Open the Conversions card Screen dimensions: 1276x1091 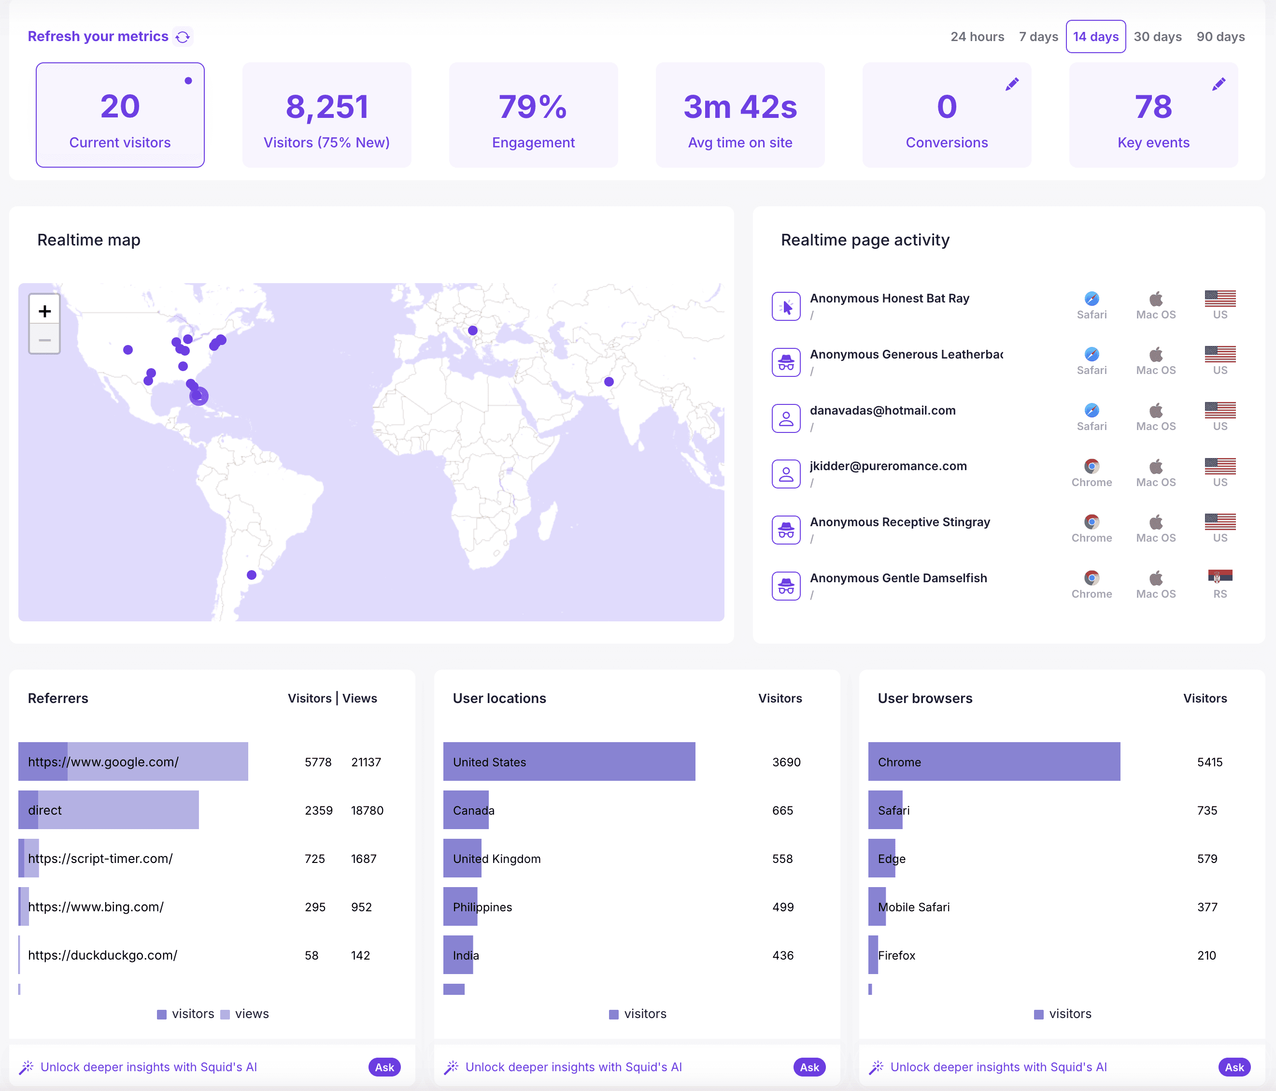[x=947, y=115]
